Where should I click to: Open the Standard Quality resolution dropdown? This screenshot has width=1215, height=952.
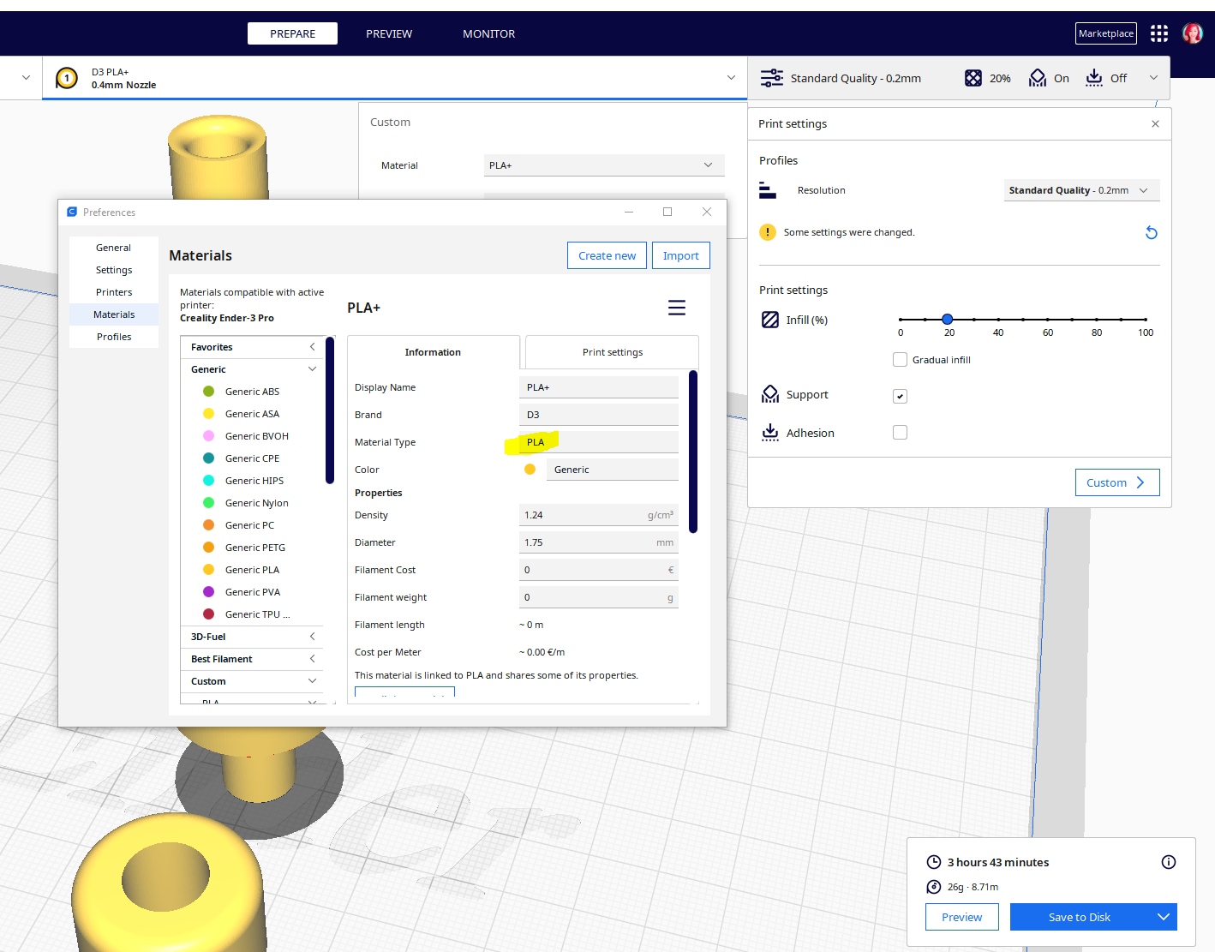point(1080,189)
